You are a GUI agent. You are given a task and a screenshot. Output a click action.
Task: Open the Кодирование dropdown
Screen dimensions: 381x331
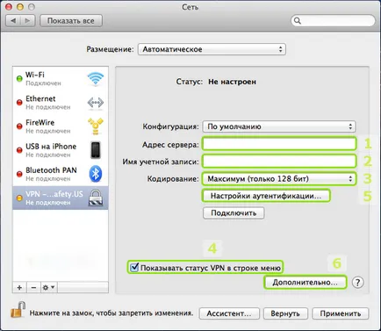click(279, 179)
